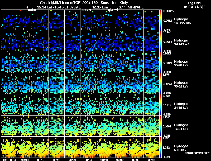Click the 08:16 time label
The height and width of the screenshot is (161, 211).
pyautogui.click(x=56, y=160)
